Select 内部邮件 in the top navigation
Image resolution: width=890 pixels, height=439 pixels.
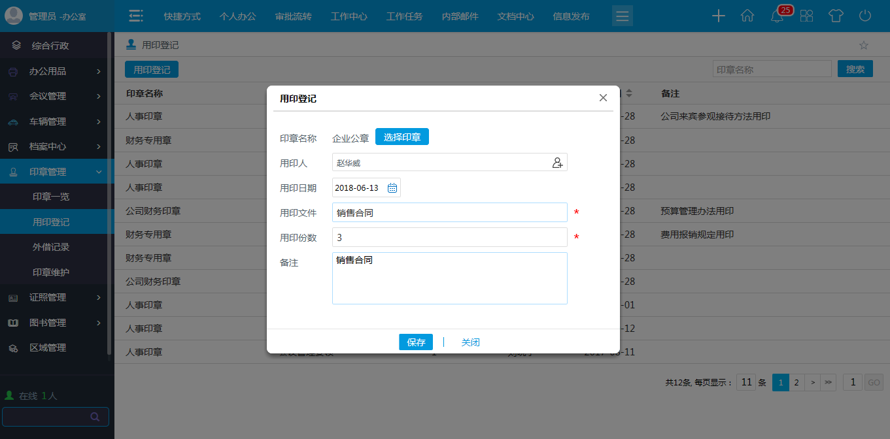pyautogui.click(x=460, y=16)
